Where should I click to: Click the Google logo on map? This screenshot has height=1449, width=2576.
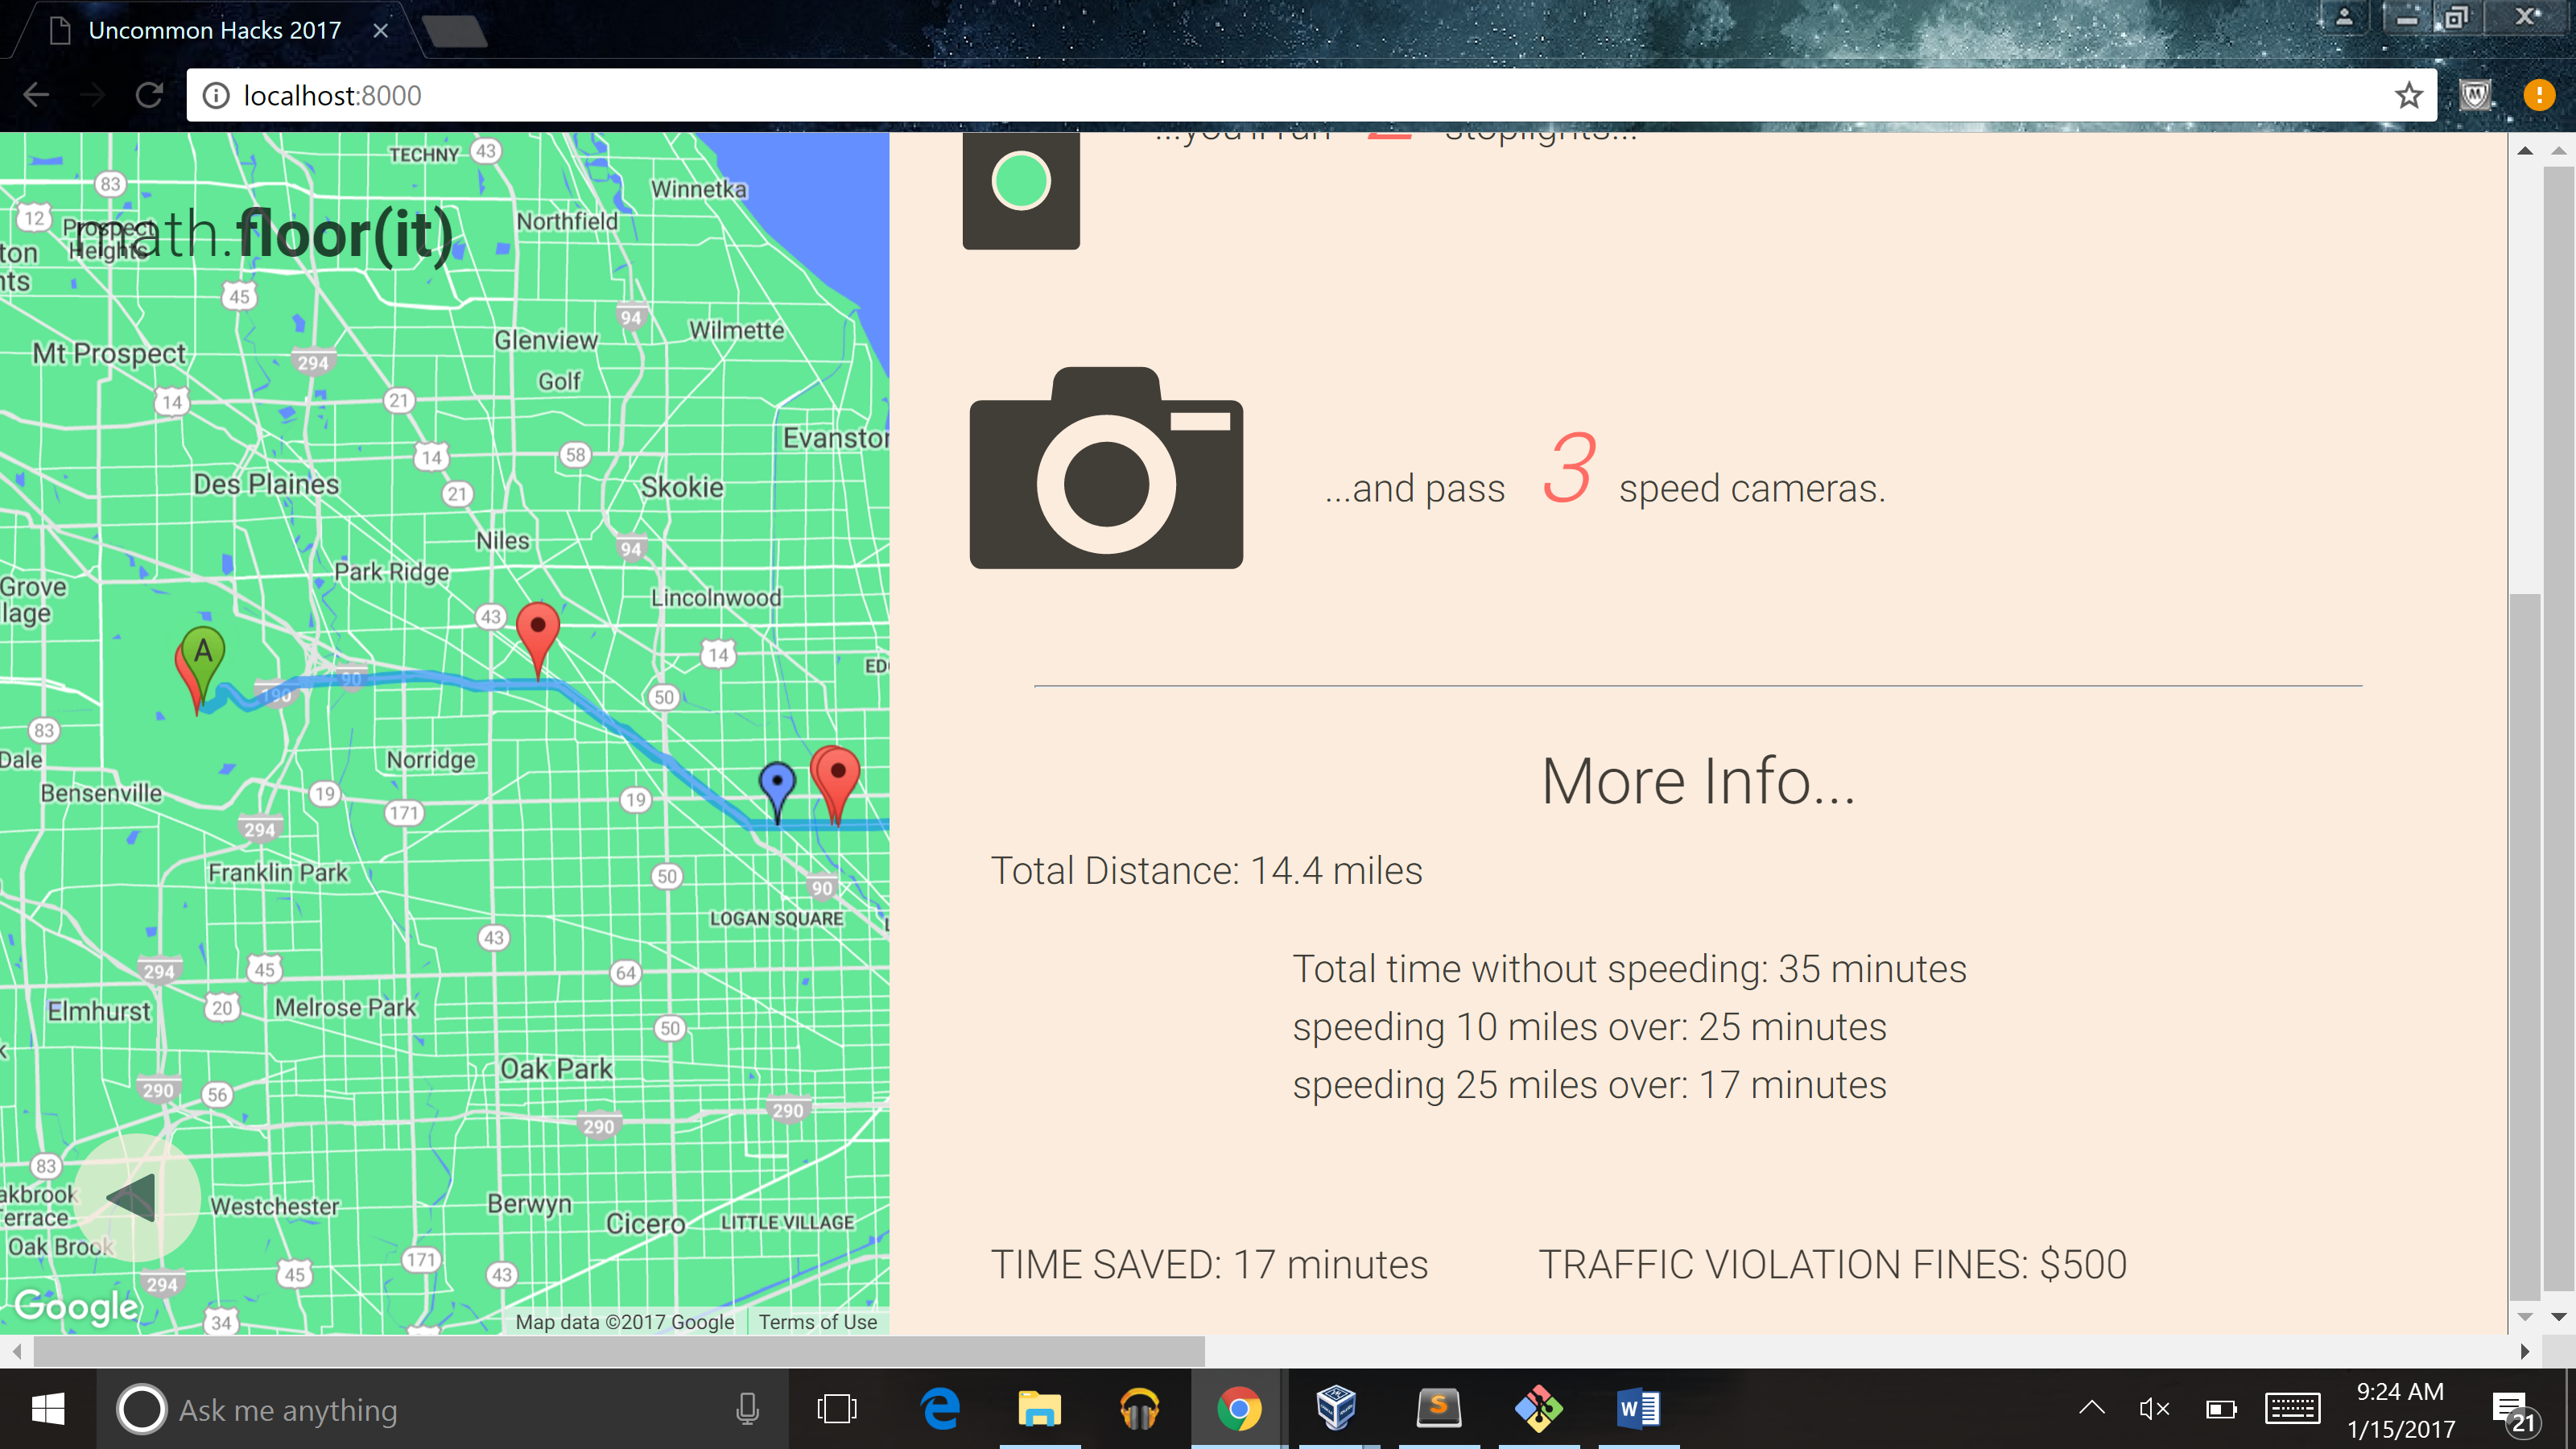[76, 1306]
